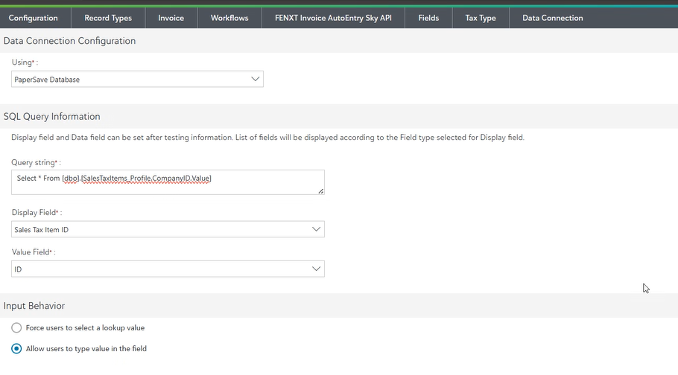Switch to the Record Types tab
The image size is (678, 375).
coord(108,18)
